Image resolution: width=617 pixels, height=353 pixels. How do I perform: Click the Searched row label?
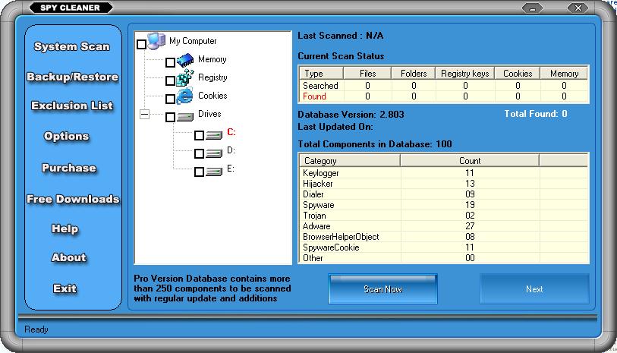320,85
